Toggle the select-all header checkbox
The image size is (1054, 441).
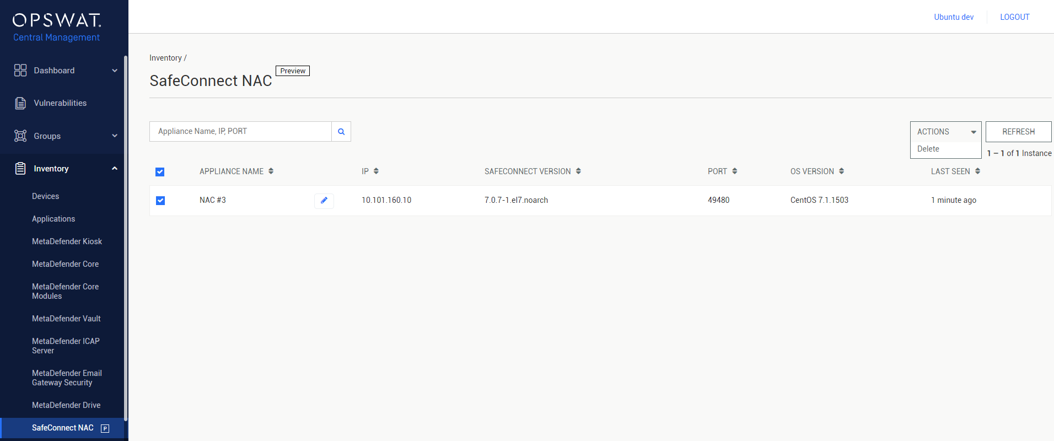pos(160,172)
